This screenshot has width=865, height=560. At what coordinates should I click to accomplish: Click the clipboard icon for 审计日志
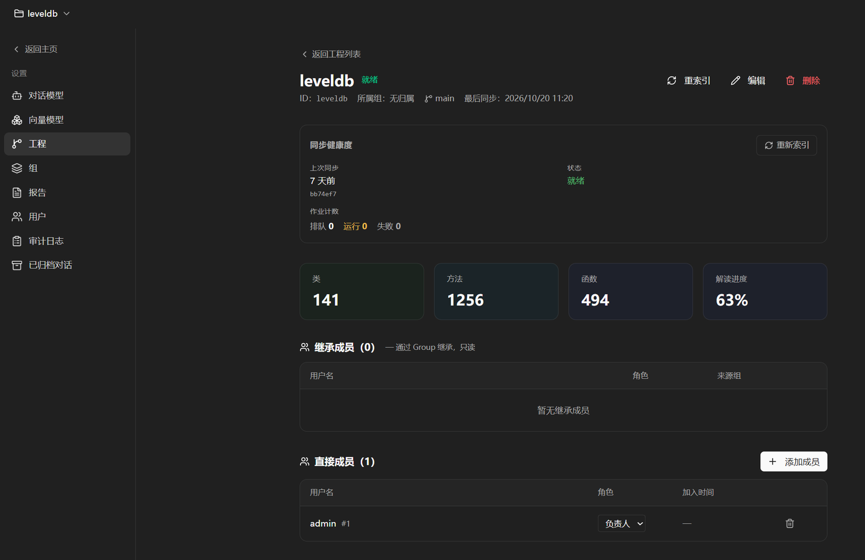[x=17, y=241]
